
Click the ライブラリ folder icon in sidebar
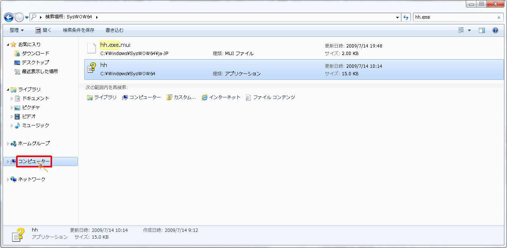[x=14, y=90]
